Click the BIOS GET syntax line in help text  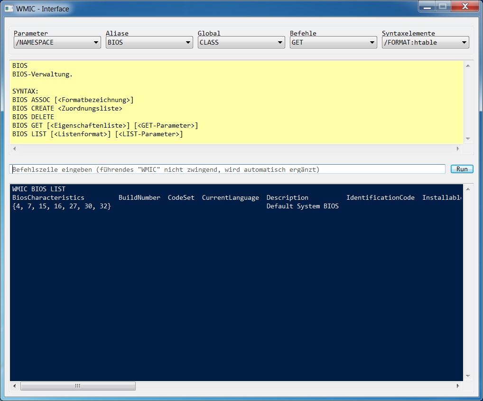click(105, 126)
